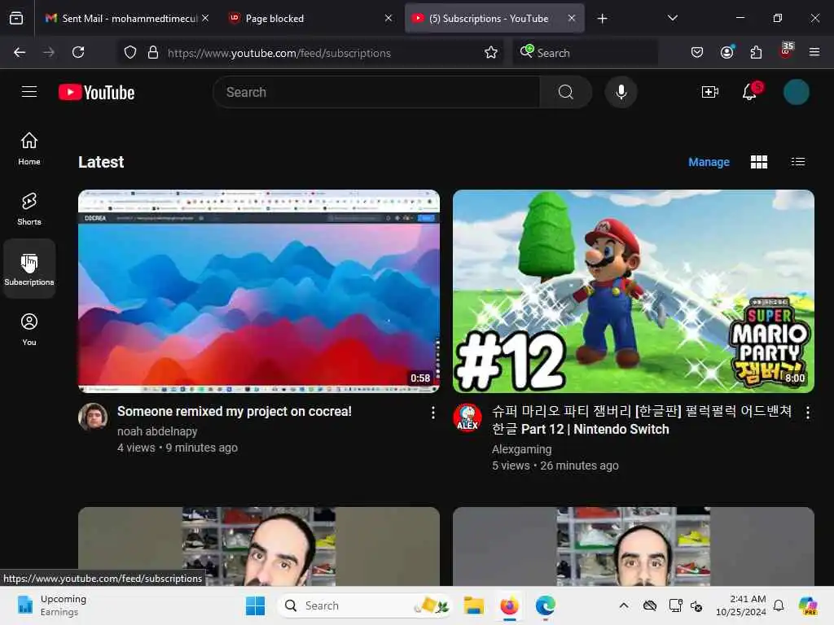Open more options for cocrea video

coord(433,413)
